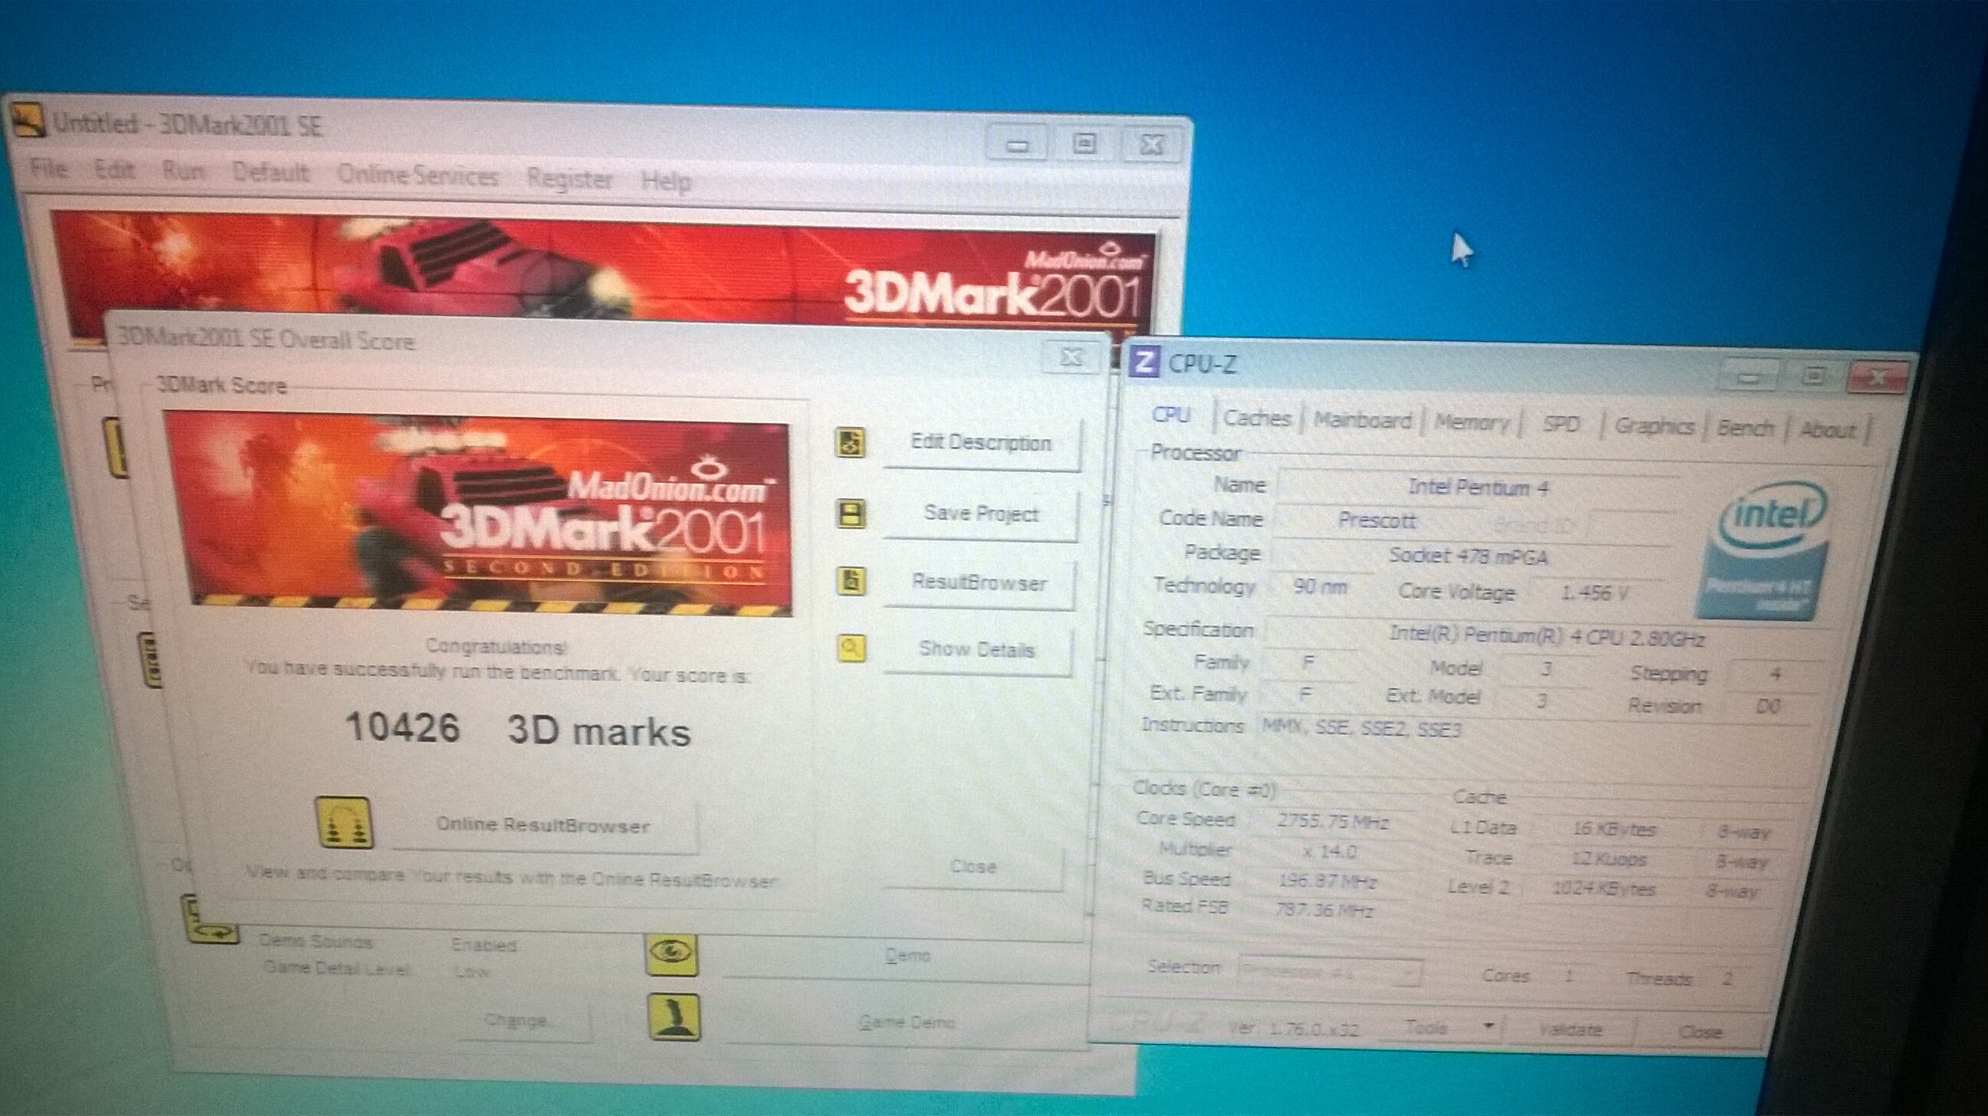Click the Online ResultBrowser yellow icon
Image resolution: width=1988 pixels, height=1116 pixels.
(344, 823)
